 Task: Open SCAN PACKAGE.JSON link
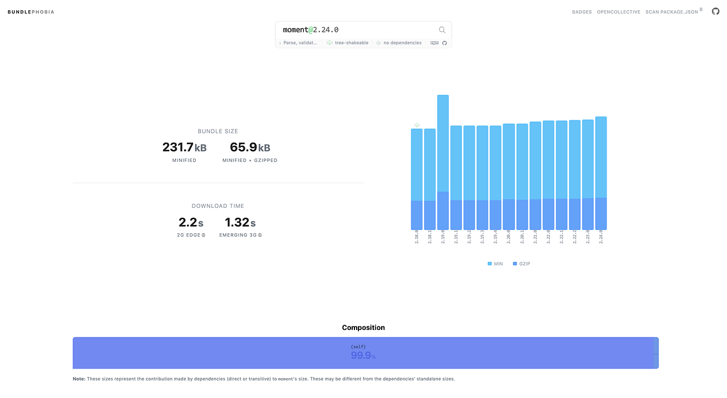[672, 12]
